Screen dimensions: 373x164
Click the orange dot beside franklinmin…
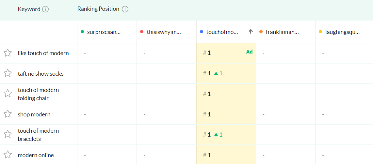261,32
